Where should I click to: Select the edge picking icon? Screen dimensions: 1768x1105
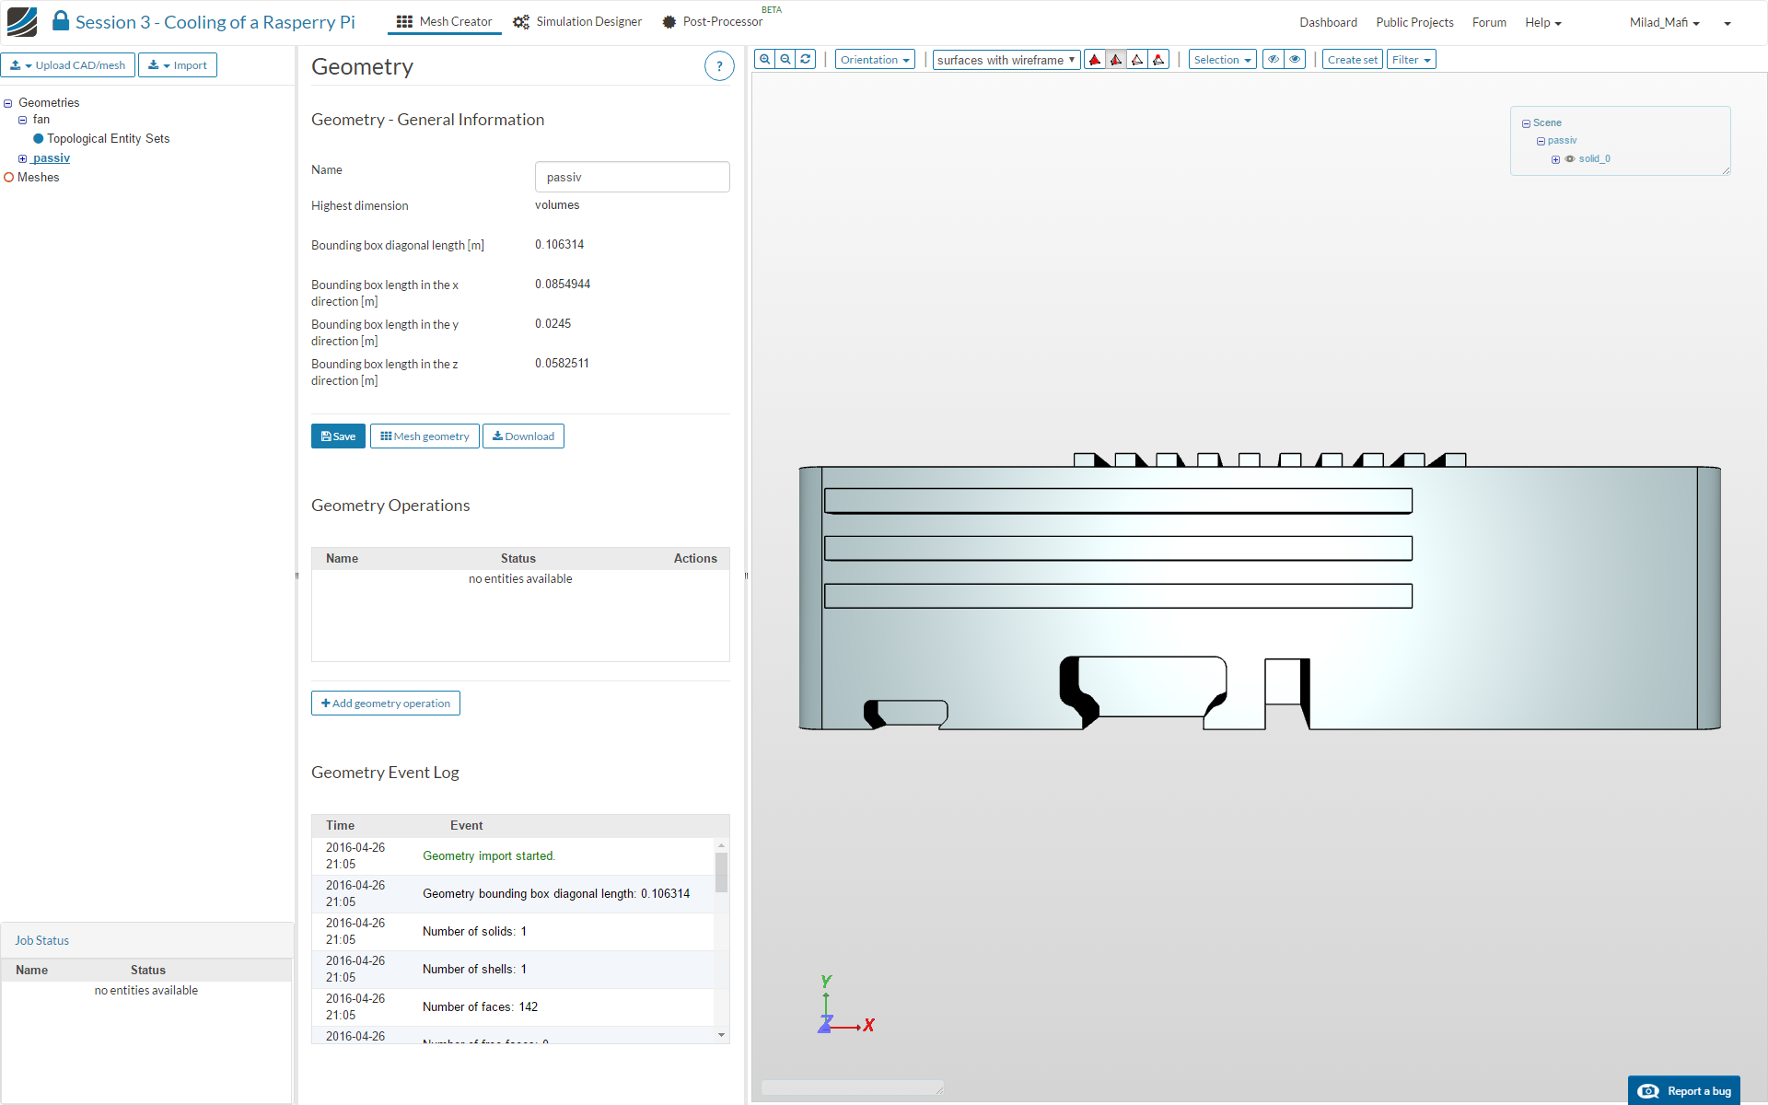pyautogui.click(x=1137, y=60)
